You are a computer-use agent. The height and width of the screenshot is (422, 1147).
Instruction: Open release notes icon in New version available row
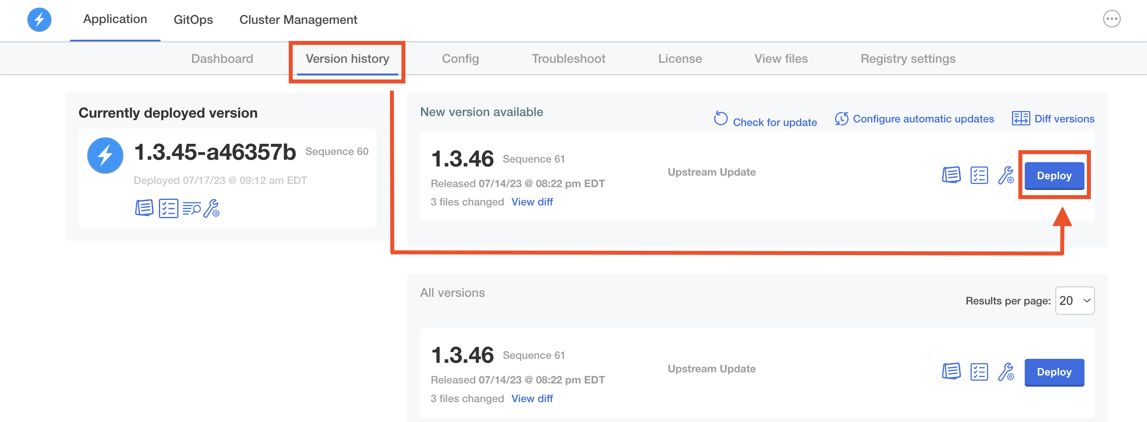tap(951, 175)
